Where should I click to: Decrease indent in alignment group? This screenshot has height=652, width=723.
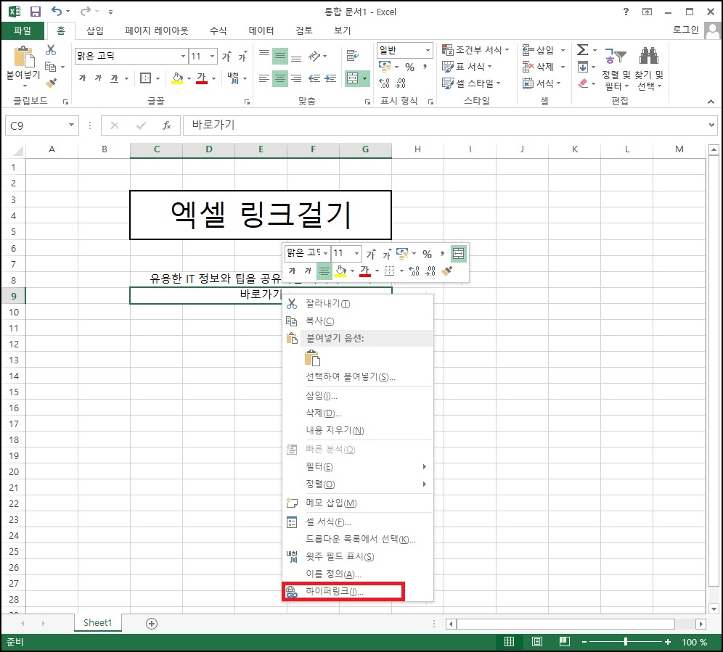pyautogui.click(x=314, y=78)
